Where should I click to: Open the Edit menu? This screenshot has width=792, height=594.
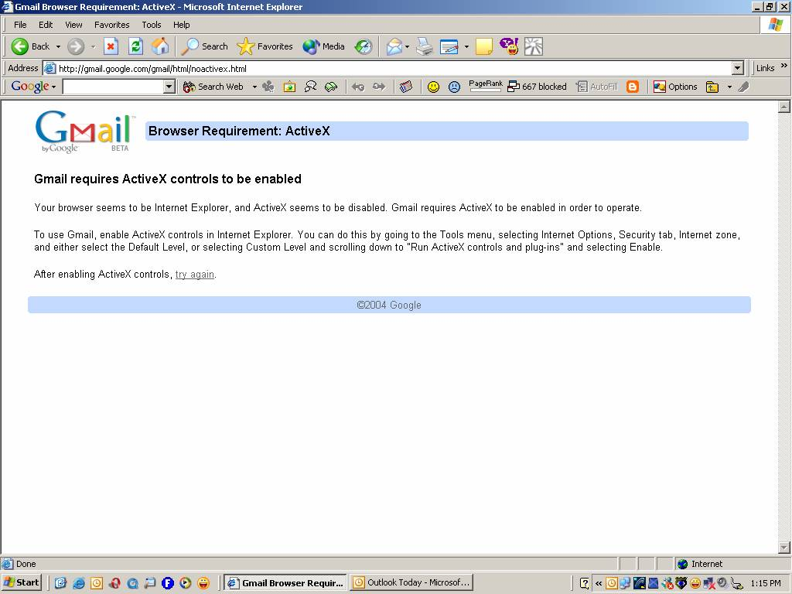(x=46, y=25)
